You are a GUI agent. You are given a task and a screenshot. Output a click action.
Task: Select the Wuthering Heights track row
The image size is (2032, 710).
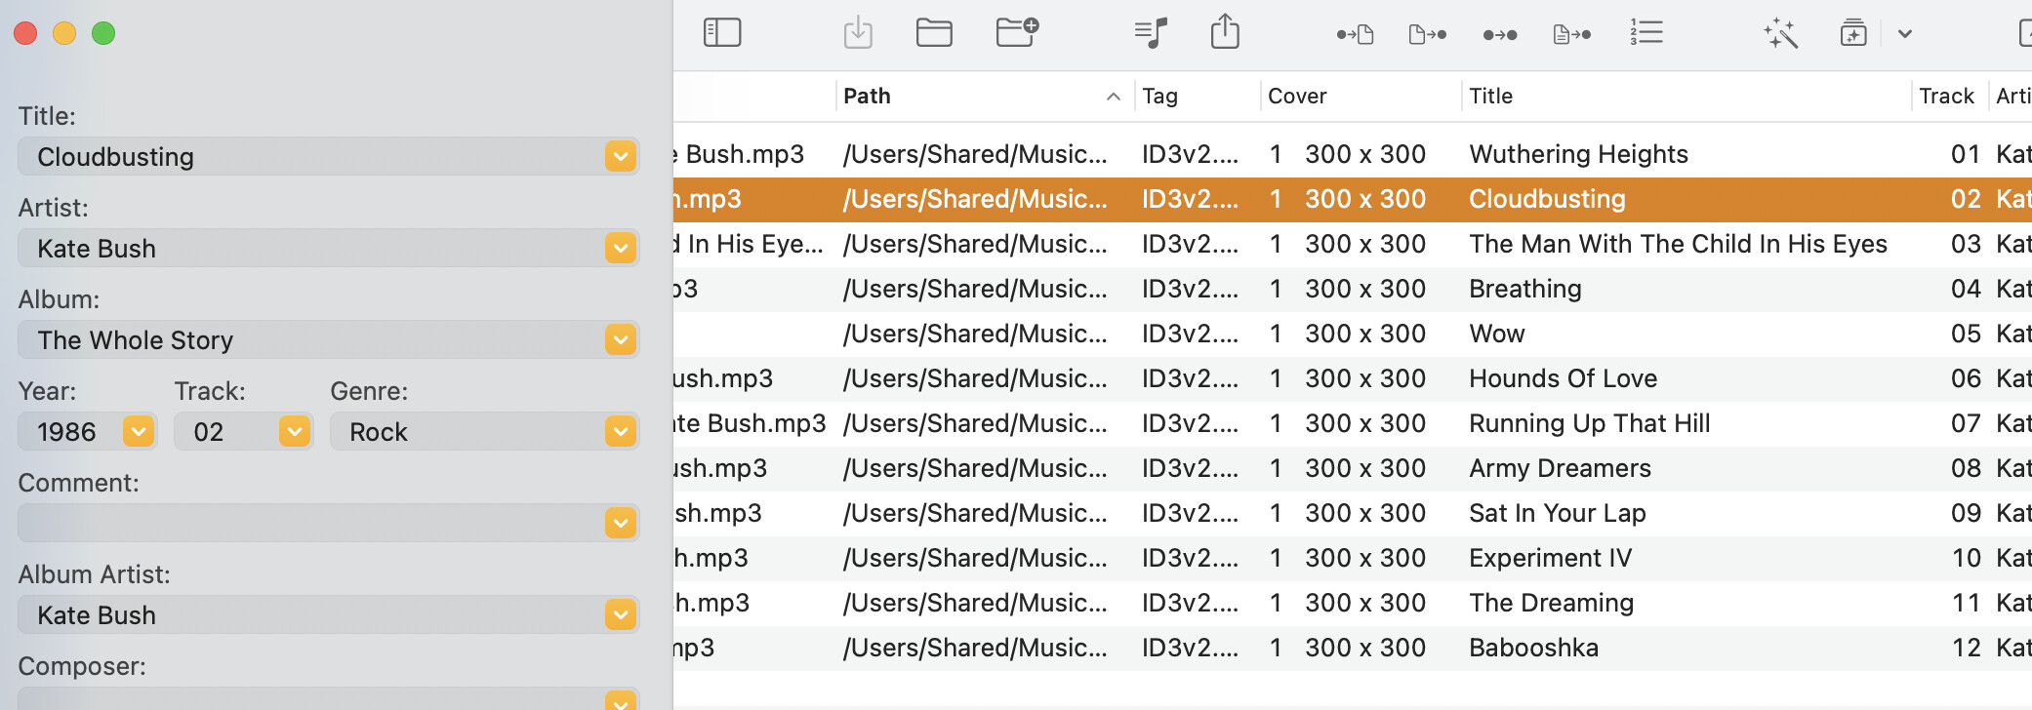coord(1578,154)
